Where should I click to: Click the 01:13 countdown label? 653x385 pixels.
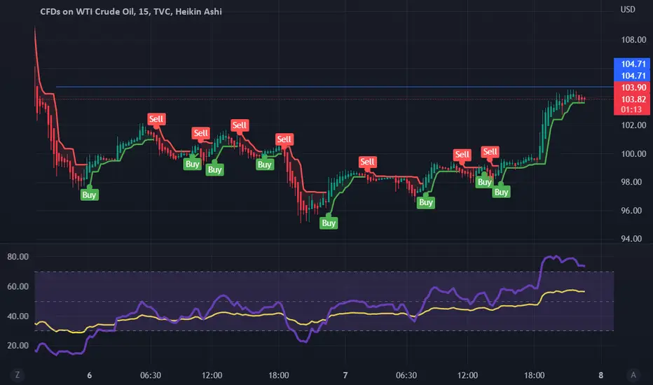(x=632, y=110)
